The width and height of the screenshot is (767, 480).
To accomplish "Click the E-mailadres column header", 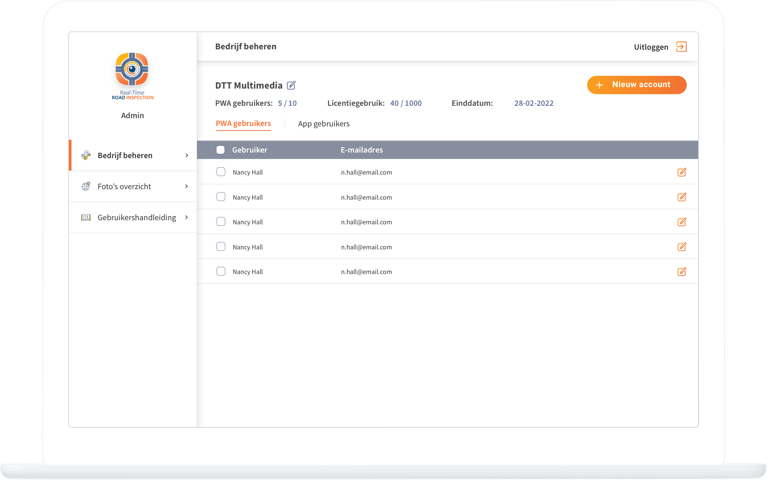I will [x=362, y=150].
